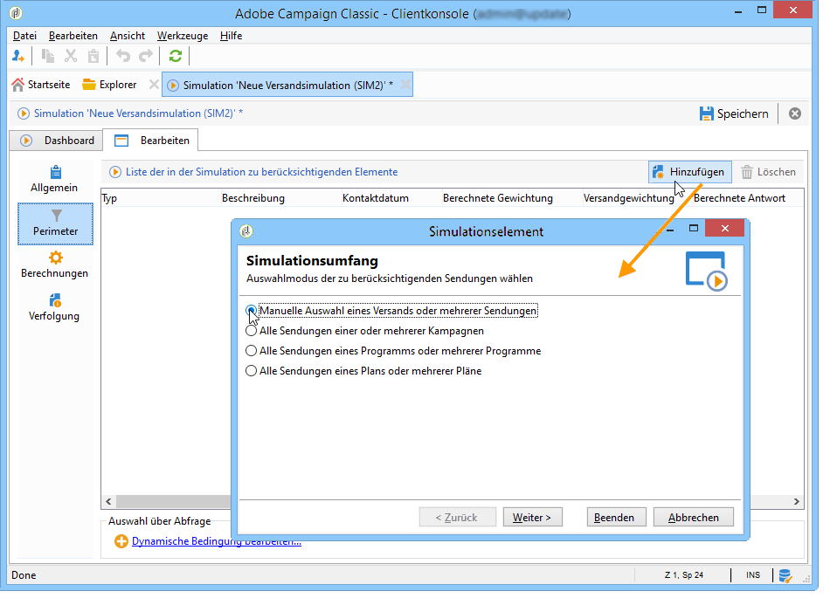Switch to the Bearbeiten tab
The height and width of the screenshot is (605, 830).
151,141
